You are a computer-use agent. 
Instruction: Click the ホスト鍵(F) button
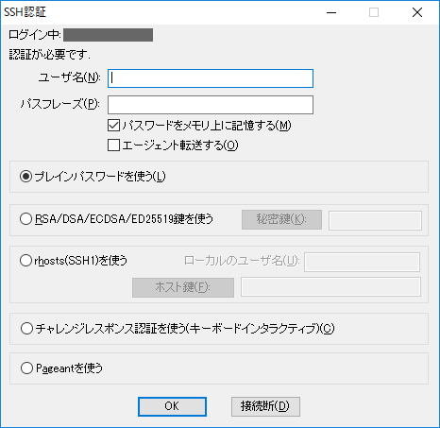[183, 287]
